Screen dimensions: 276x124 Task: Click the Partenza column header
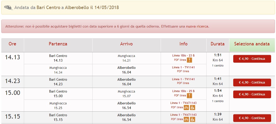(58, 44)
